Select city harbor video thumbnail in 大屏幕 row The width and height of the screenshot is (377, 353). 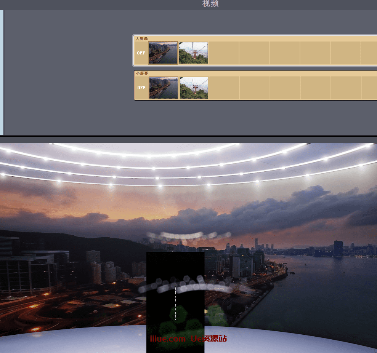click(163, 53)
